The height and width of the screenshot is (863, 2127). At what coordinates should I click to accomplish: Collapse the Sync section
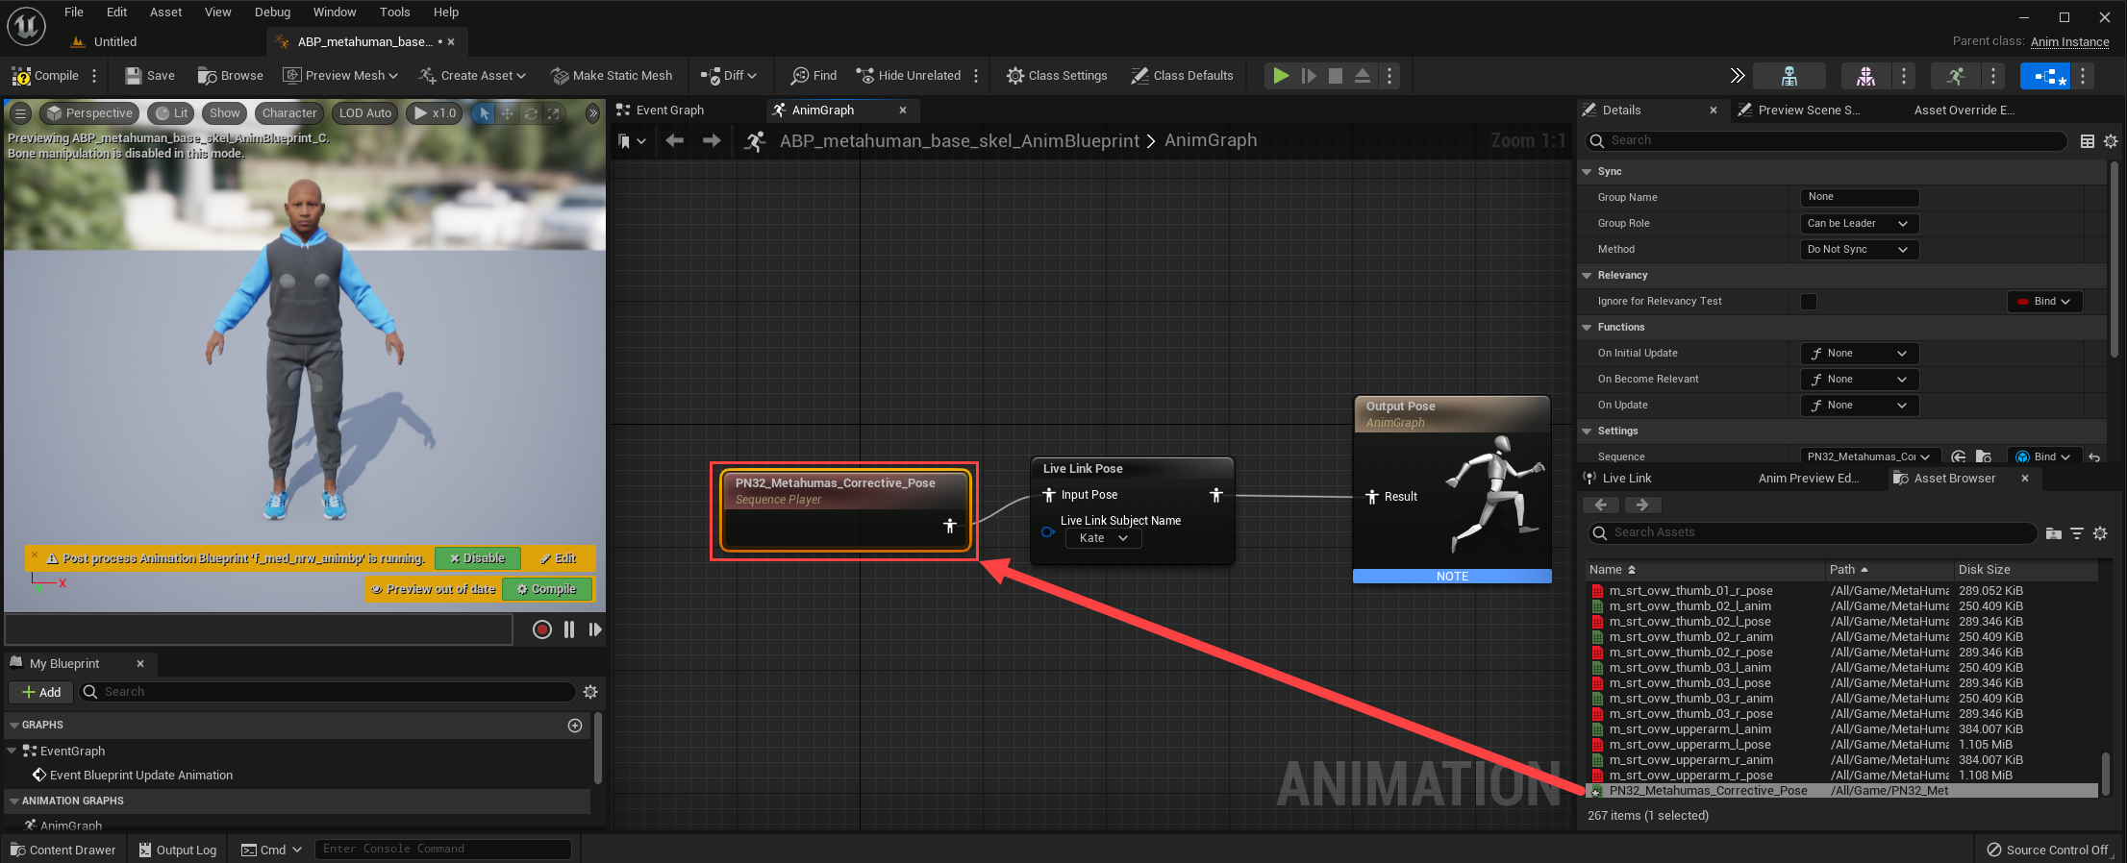[x=1587, y=171]
